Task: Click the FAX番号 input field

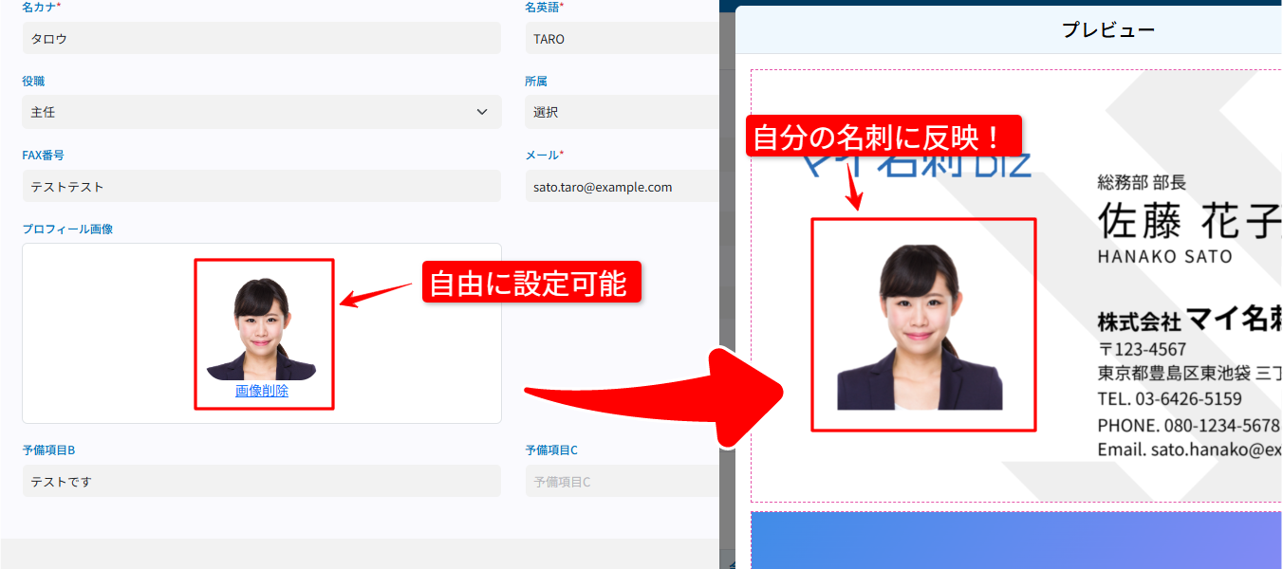Action: click(x=261, y=186)
